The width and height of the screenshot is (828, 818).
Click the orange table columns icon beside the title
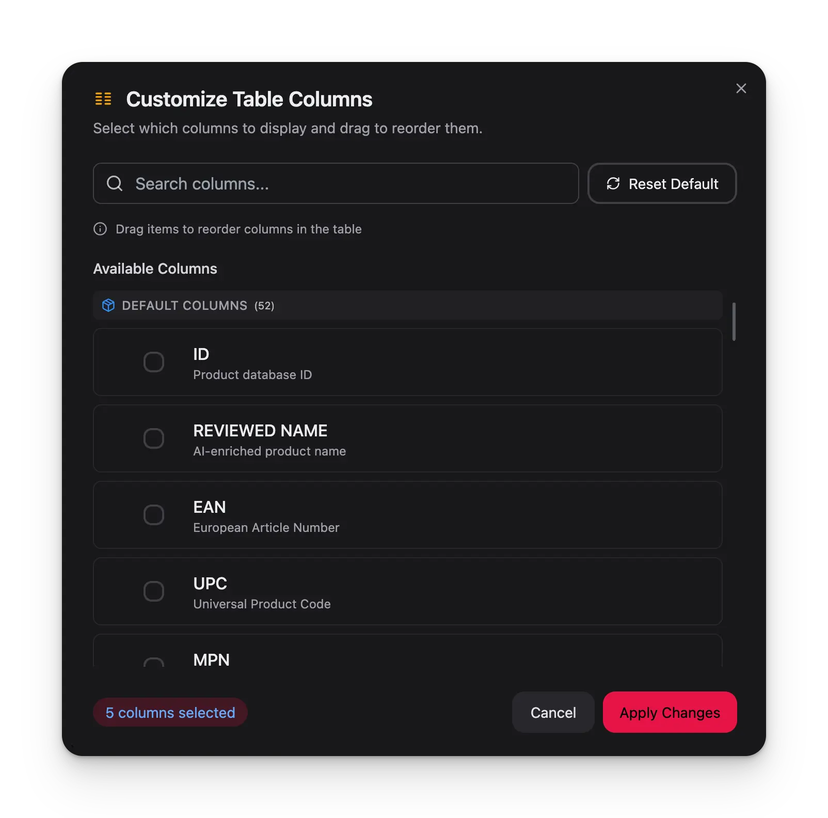(x=103, y=99)
